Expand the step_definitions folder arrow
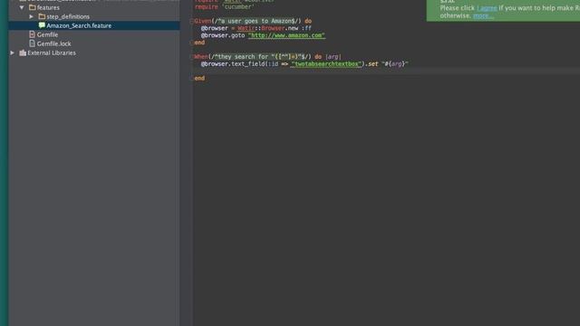 click(x=32, y=16)
